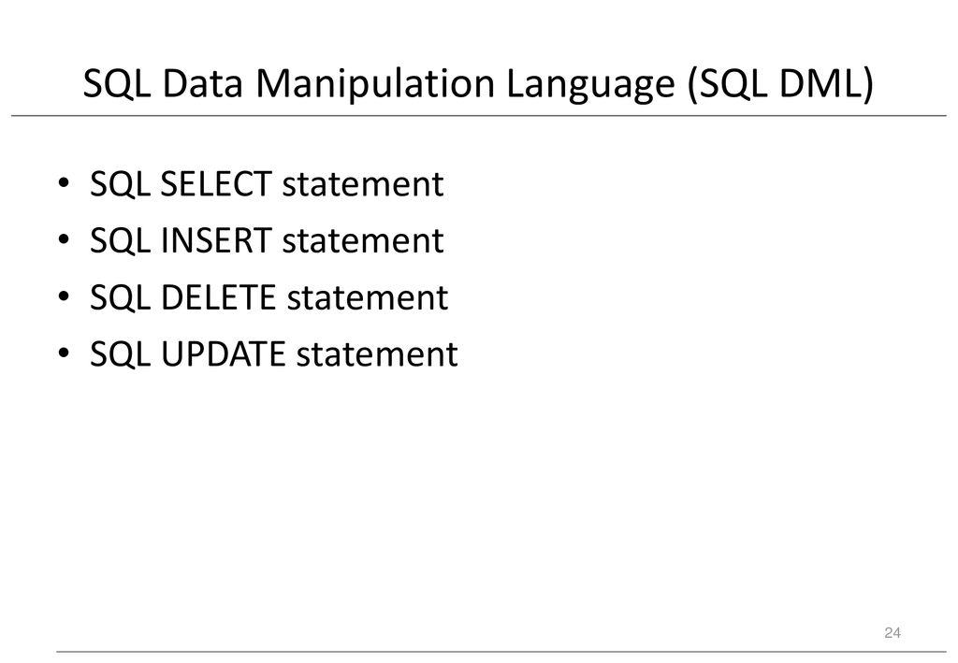Image resolution: width=958 pixels, height=663 pixels.
Task: Click the horizontal rule under the title
Action: click(x=478, y=115)
